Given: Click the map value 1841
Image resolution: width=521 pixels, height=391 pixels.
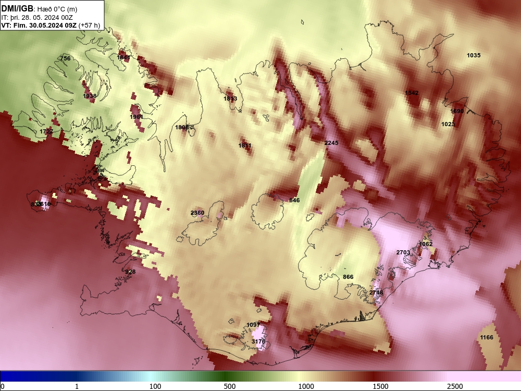Looking at the screenshot, I should 123,57.
